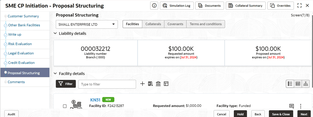Open the SMALL ENTERPRISE LTD dropdown
313x117 pixels.
pos(87,24)
